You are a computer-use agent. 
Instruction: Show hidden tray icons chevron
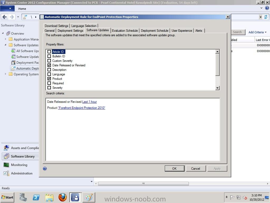(x=226, y=197)
